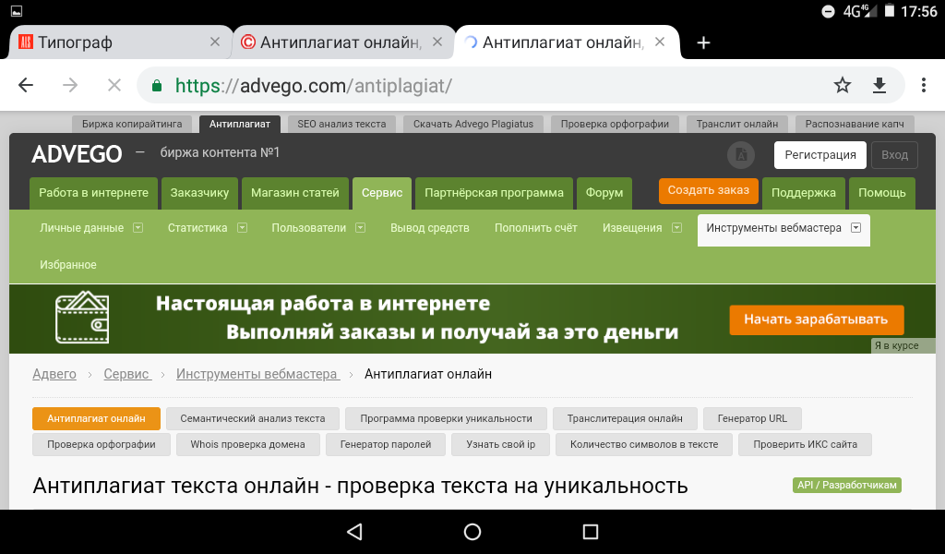Image resolution: width=945 pixels, height=554 pixels.
Task: Open Пополнить счёт submenu item
Action: coord(536,228)
